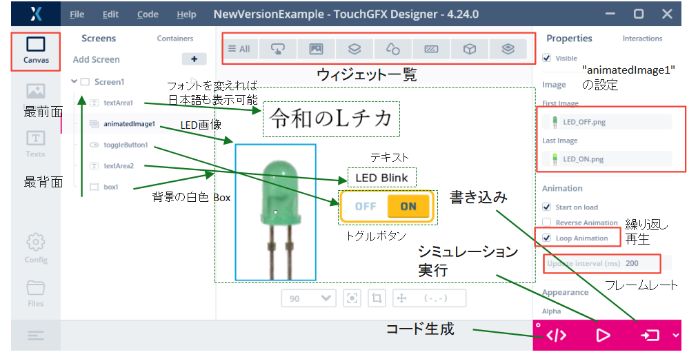Expand the run target options arrow

tap(675, 336)
